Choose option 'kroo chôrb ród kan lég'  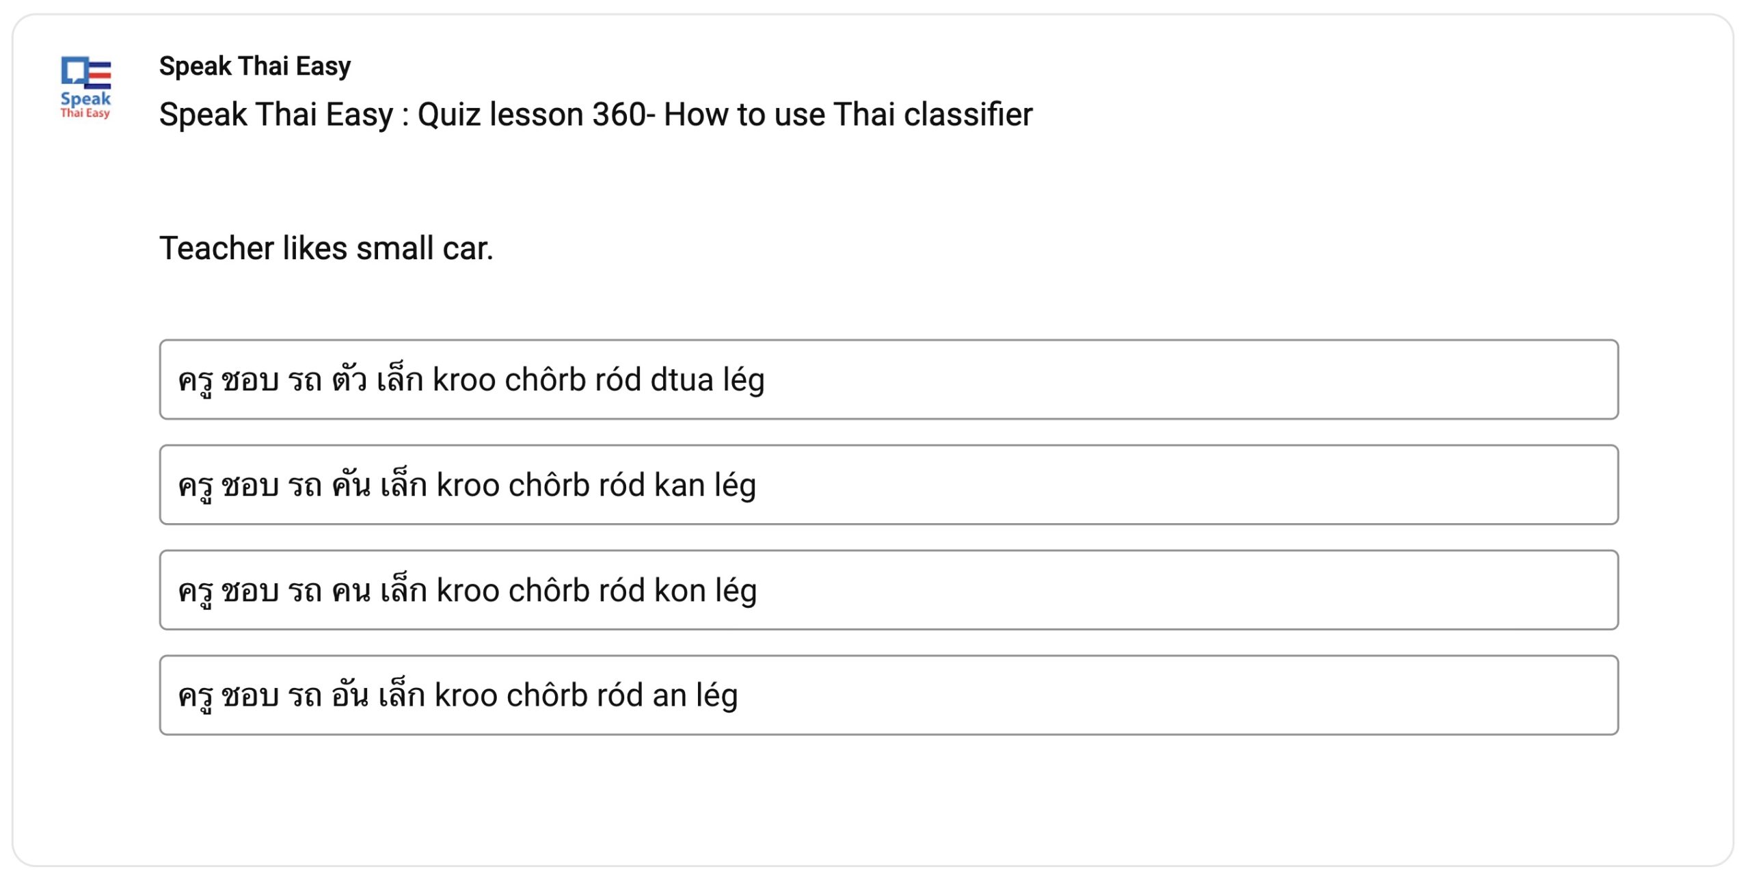click(x=596, y=486)
